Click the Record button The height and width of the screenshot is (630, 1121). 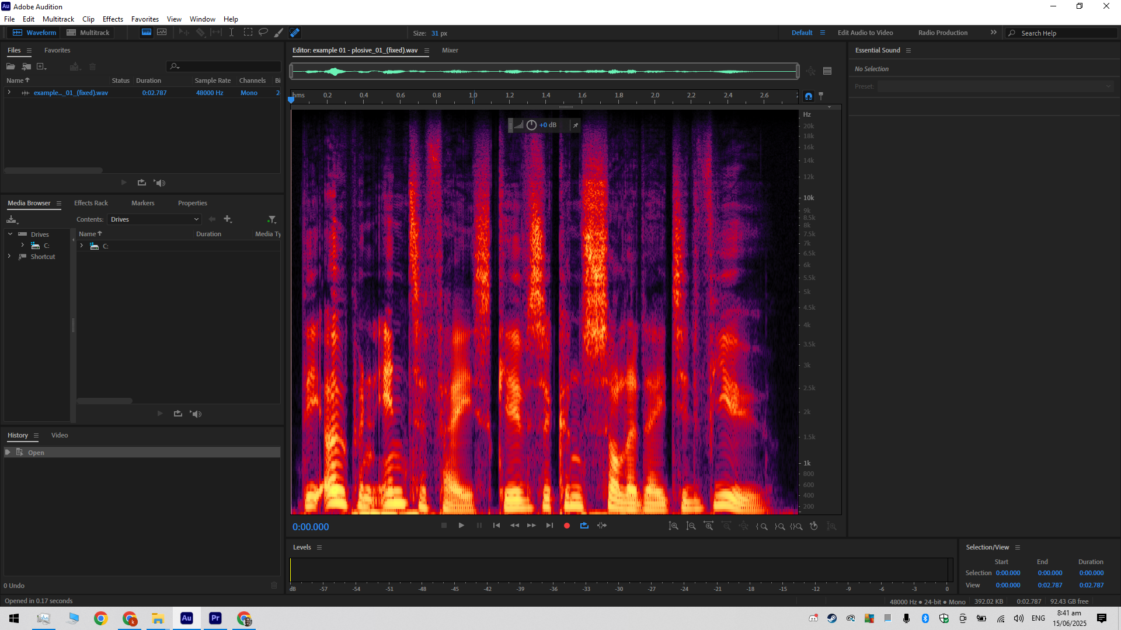pyautogui.click(x=566, y=526)
